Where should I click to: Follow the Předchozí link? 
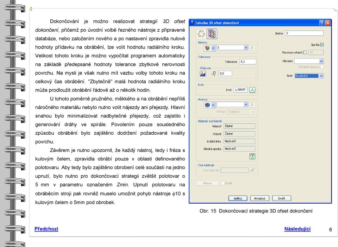(x=46, y=229)
